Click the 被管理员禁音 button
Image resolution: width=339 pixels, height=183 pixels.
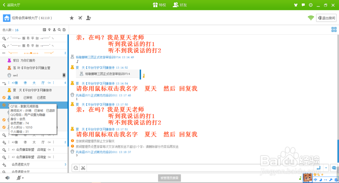click(x=169, y=178)
